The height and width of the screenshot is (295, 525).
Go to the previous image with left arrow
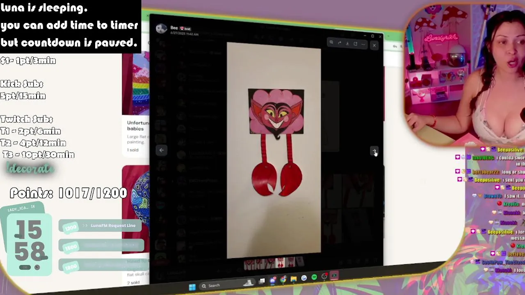coord(162,150)
